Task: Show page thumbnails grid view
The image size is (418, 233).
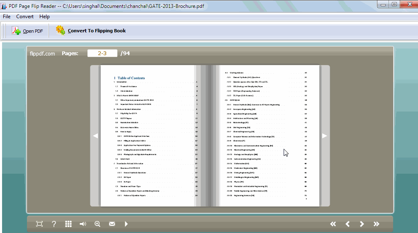Action: [x=68, y=224]
